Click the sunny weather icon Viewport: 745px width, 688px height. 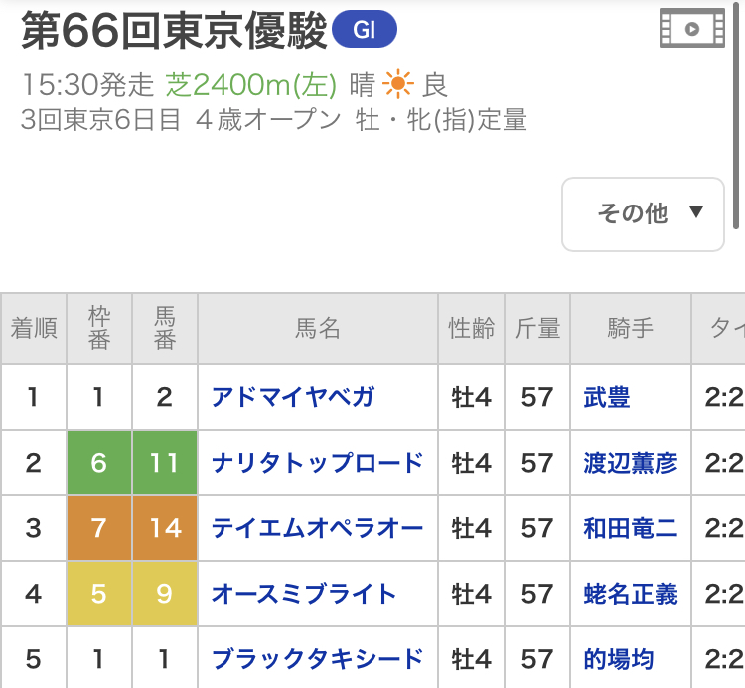pos(397,84)
